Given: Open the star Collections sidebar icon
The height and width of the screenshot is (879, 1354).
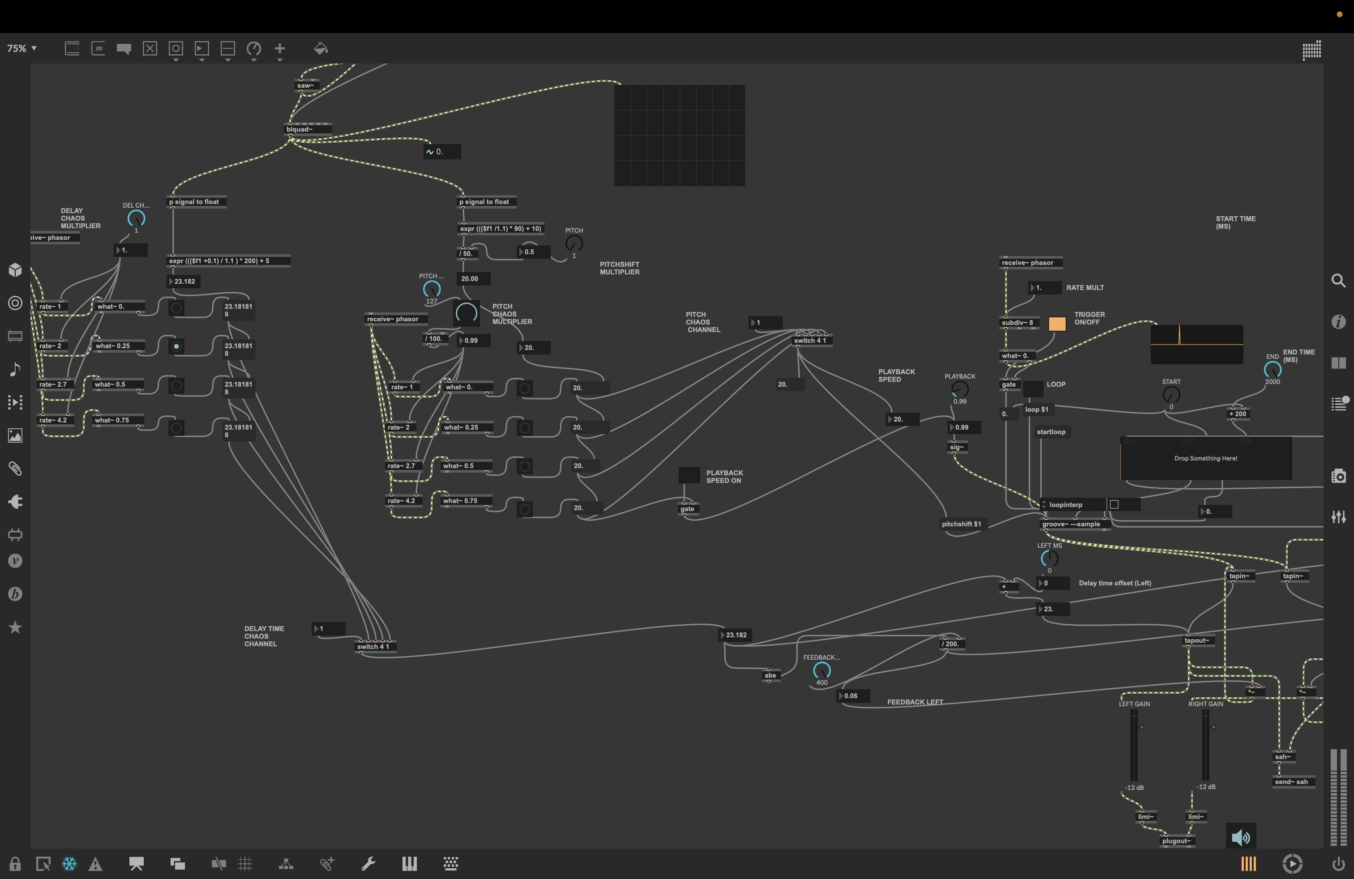Looking at the screenshot, I should click(15, 627).
